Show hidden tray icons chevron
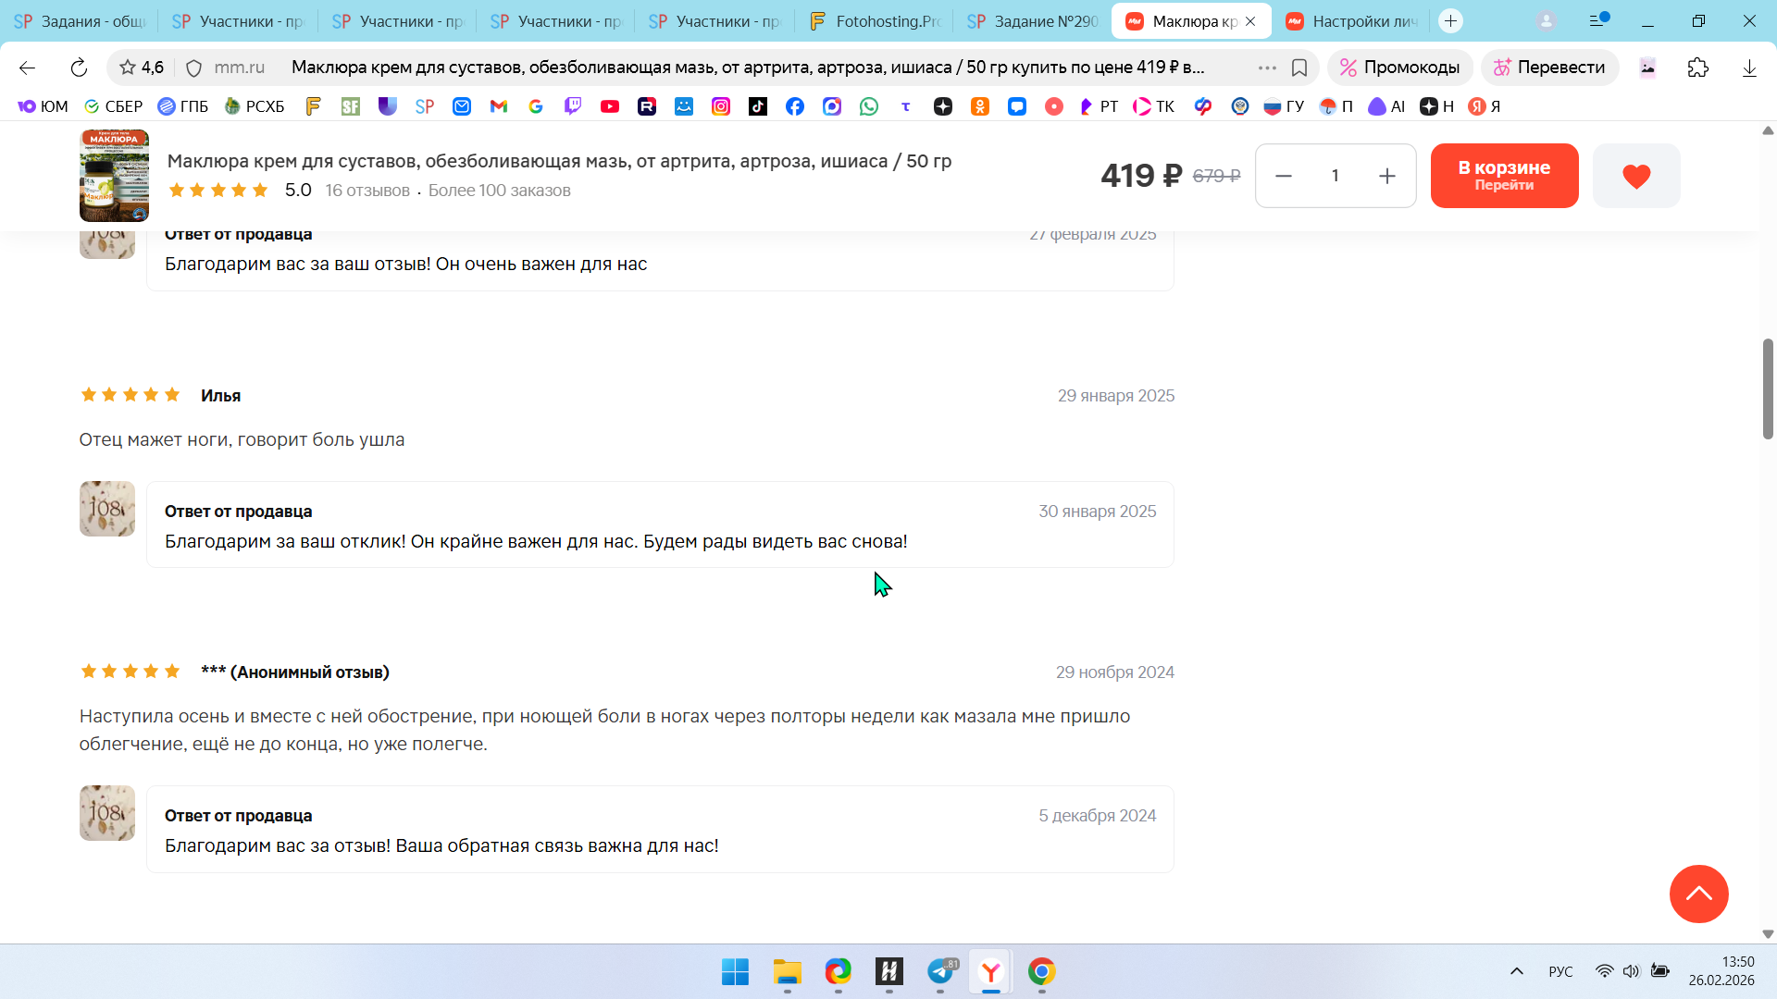 [x=1517, y=971]
